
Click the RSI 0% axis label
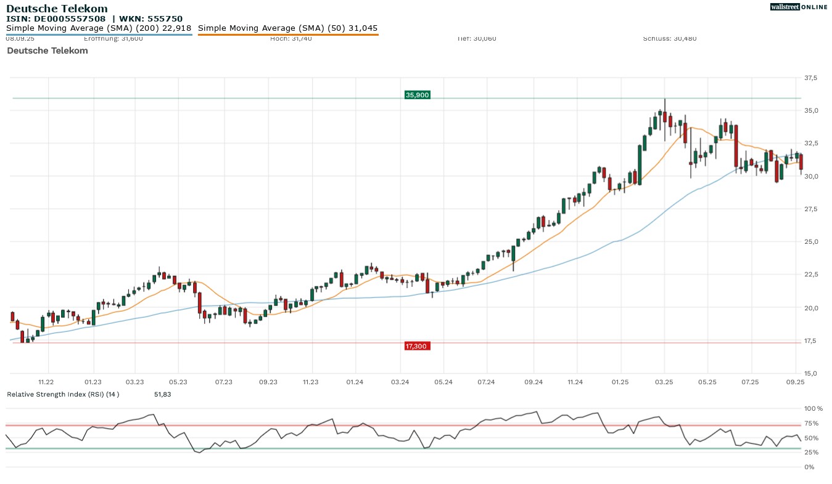[809, 467]
